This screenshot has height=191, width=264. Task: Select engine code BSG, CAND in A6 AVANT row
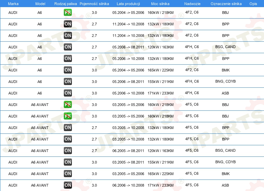pos(225,150)
